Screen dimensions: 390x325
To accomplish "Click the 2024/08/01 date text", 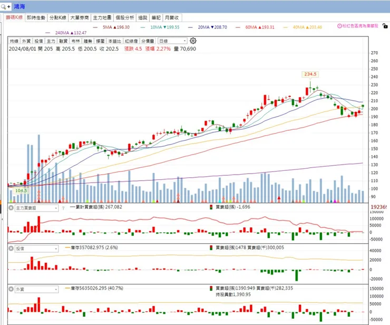I will 23,49.
